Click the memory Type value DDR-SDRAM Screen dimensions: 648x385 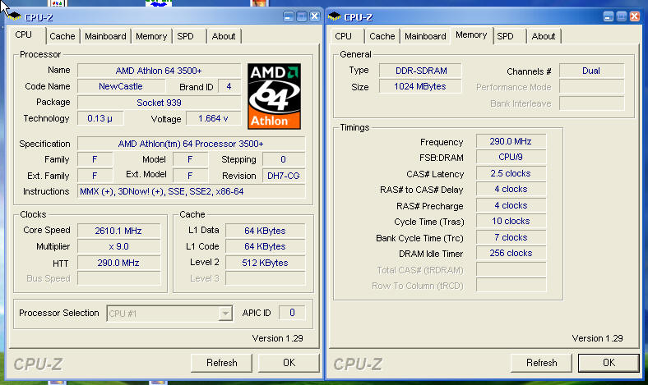(420, 71)
